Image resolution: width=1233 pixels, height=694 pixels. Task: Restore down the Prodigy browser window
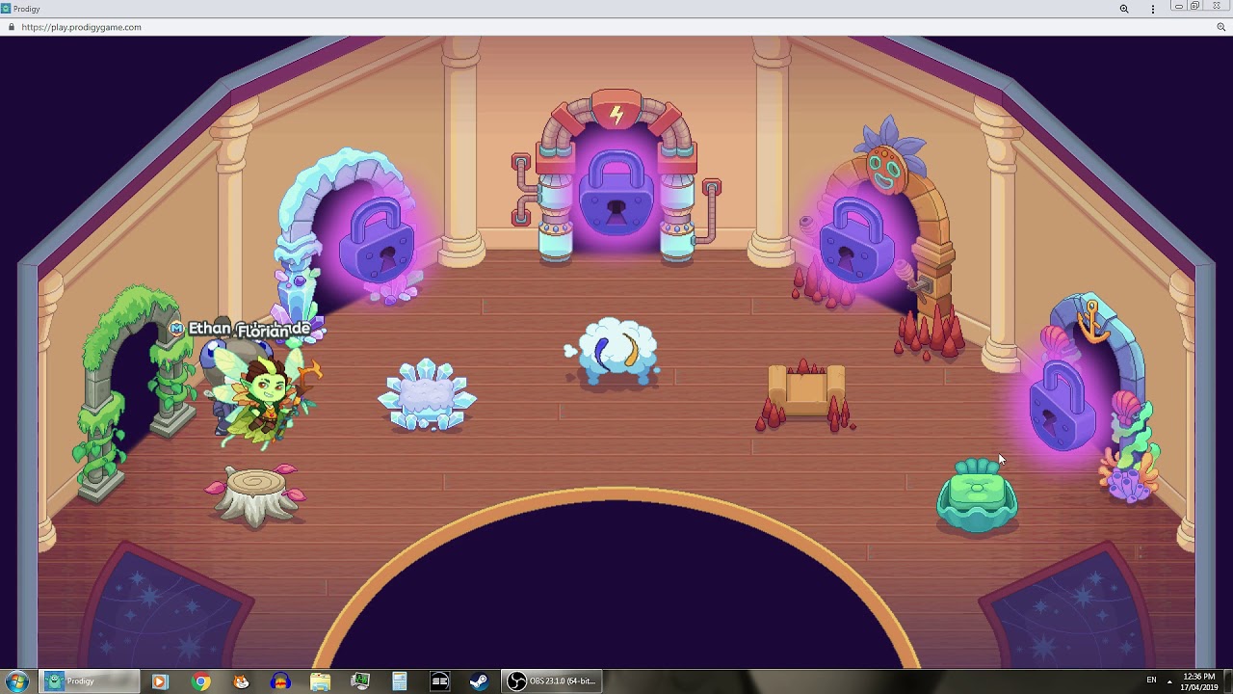point(1194,7)
